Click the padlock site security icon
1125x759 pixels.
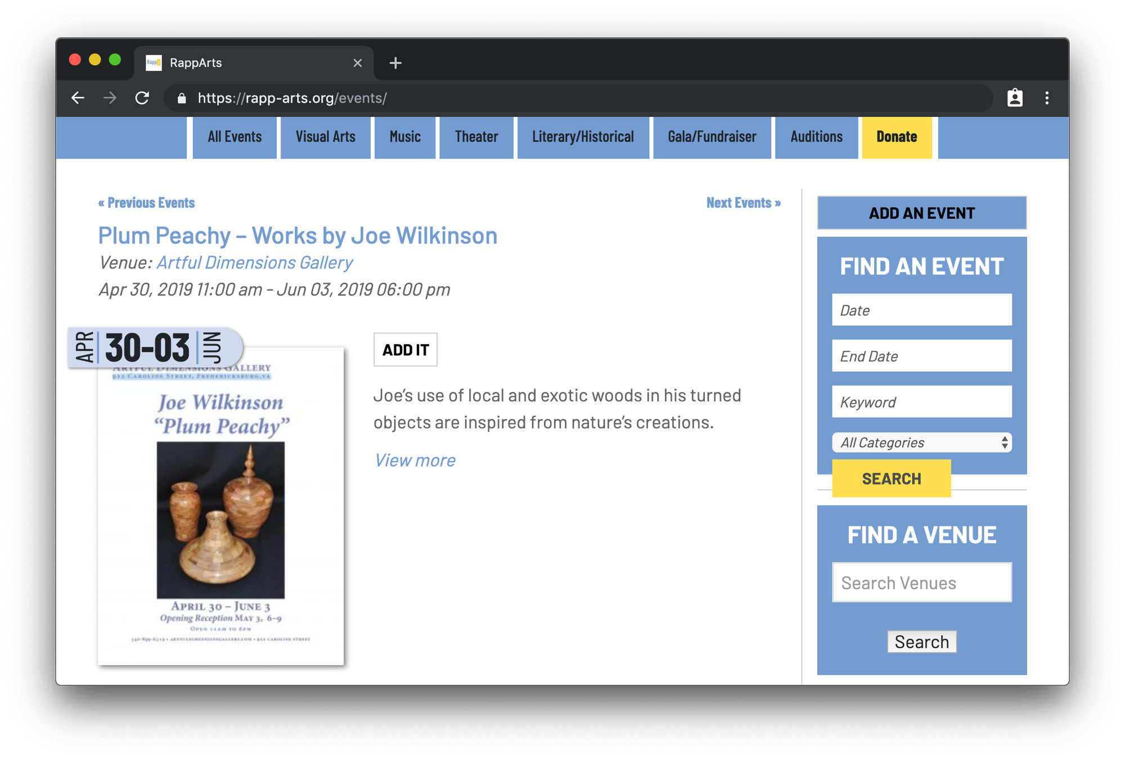[182, 98]
